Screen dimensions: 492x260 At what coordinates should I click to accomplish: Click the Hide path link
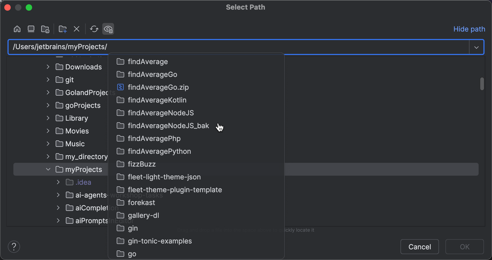(x=469, y=29)
